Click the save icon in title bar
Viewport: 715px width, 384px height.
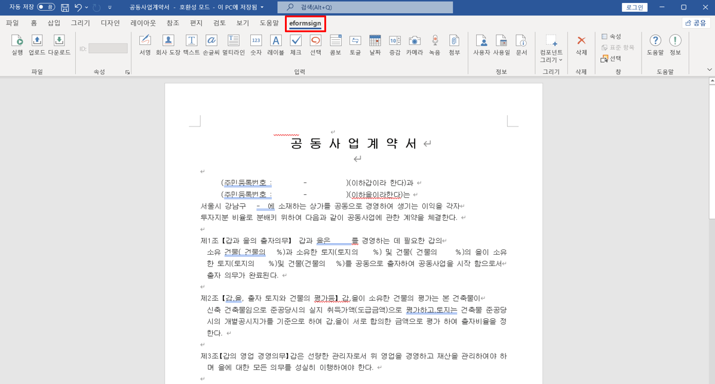coord(65,7)
